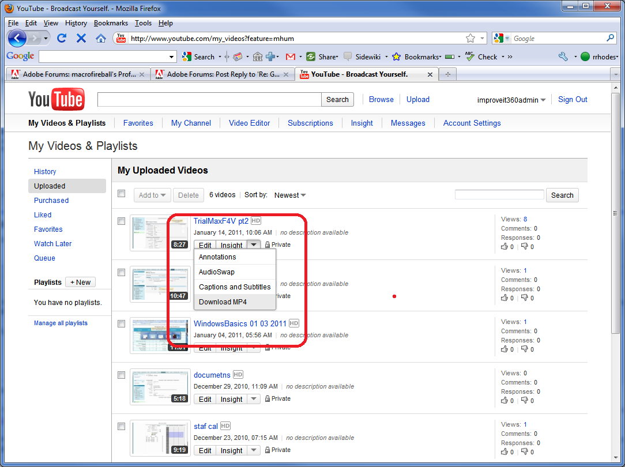Check the WindowsBasics 01 03 2011 checkbox
This screenshot has width=625, height=467.
click(x=122, y=324)
